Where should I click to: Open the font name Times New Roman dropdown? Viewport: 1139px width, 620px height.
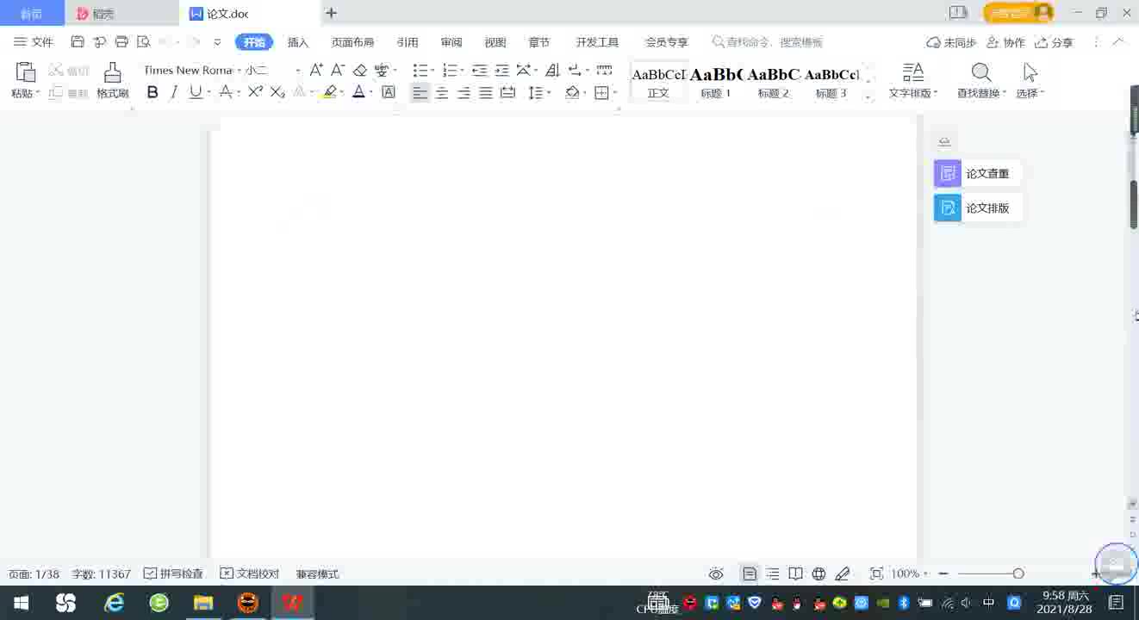[239, 70]
